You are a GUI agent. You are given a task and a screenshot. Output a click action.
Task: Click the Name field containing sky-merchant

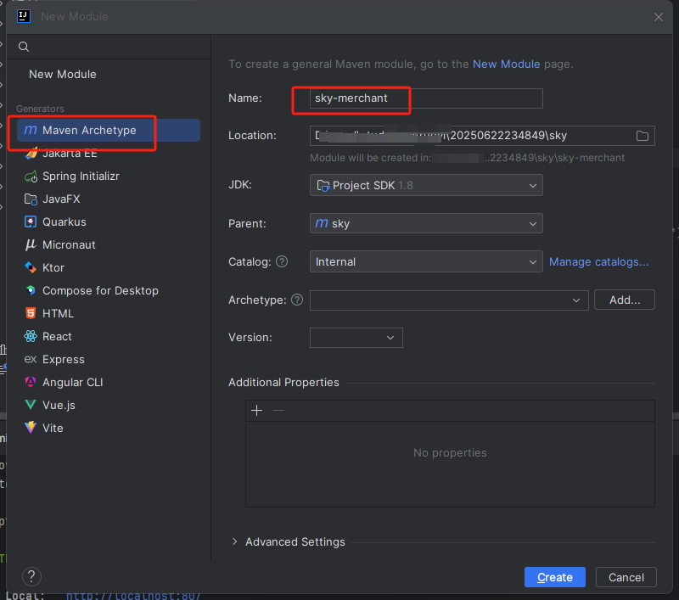[x=426, y=98]
